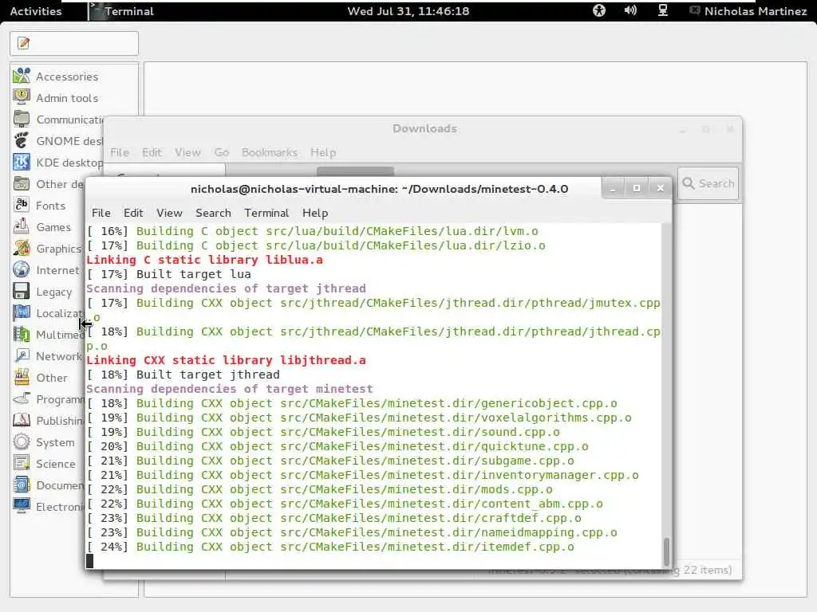Click the Terminal app menu in top bar
Viewport: 817px width, 612px height.
[x=122, y=11]
